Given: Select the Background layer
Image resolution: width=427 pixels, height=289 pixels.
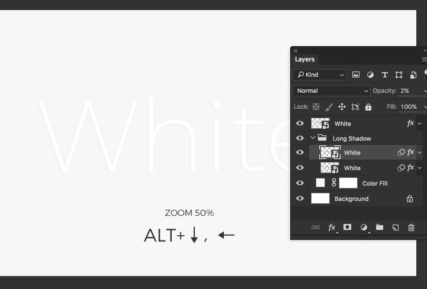Looking at the screenshot, I should pyautogui.click(x=351, y=199).
